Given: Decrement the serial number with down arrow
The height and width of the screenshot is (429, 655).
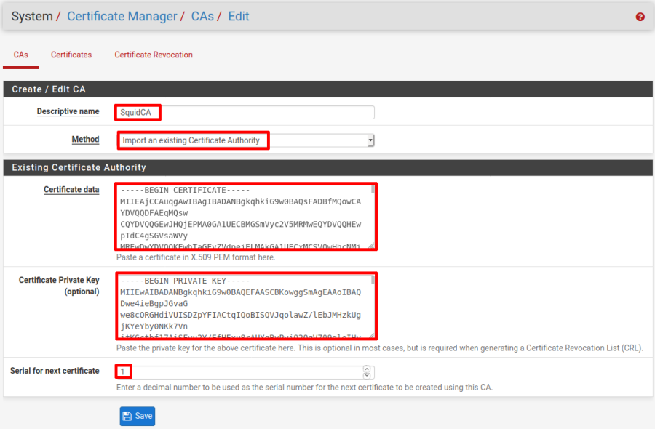Looking at the screenshot, I should tap(368, 376).
